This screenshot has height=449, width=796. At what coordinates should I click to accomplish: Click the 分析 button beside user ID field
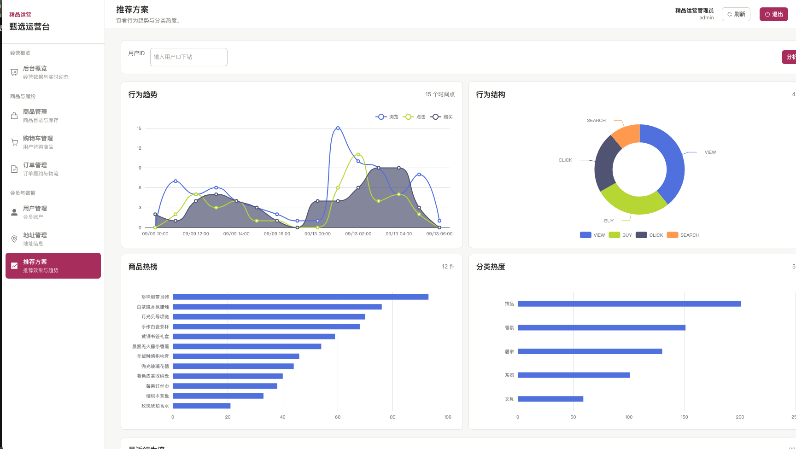click(789, 57)
